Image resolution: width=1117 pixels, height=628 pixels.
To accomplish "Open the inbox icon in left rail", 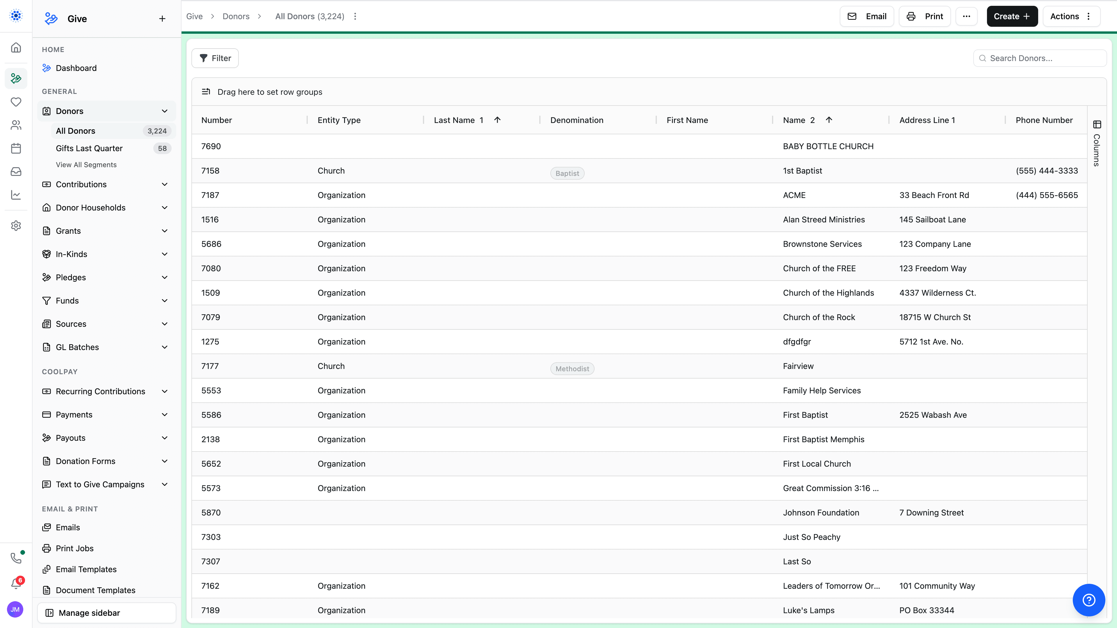I will (x=16, y=172).
